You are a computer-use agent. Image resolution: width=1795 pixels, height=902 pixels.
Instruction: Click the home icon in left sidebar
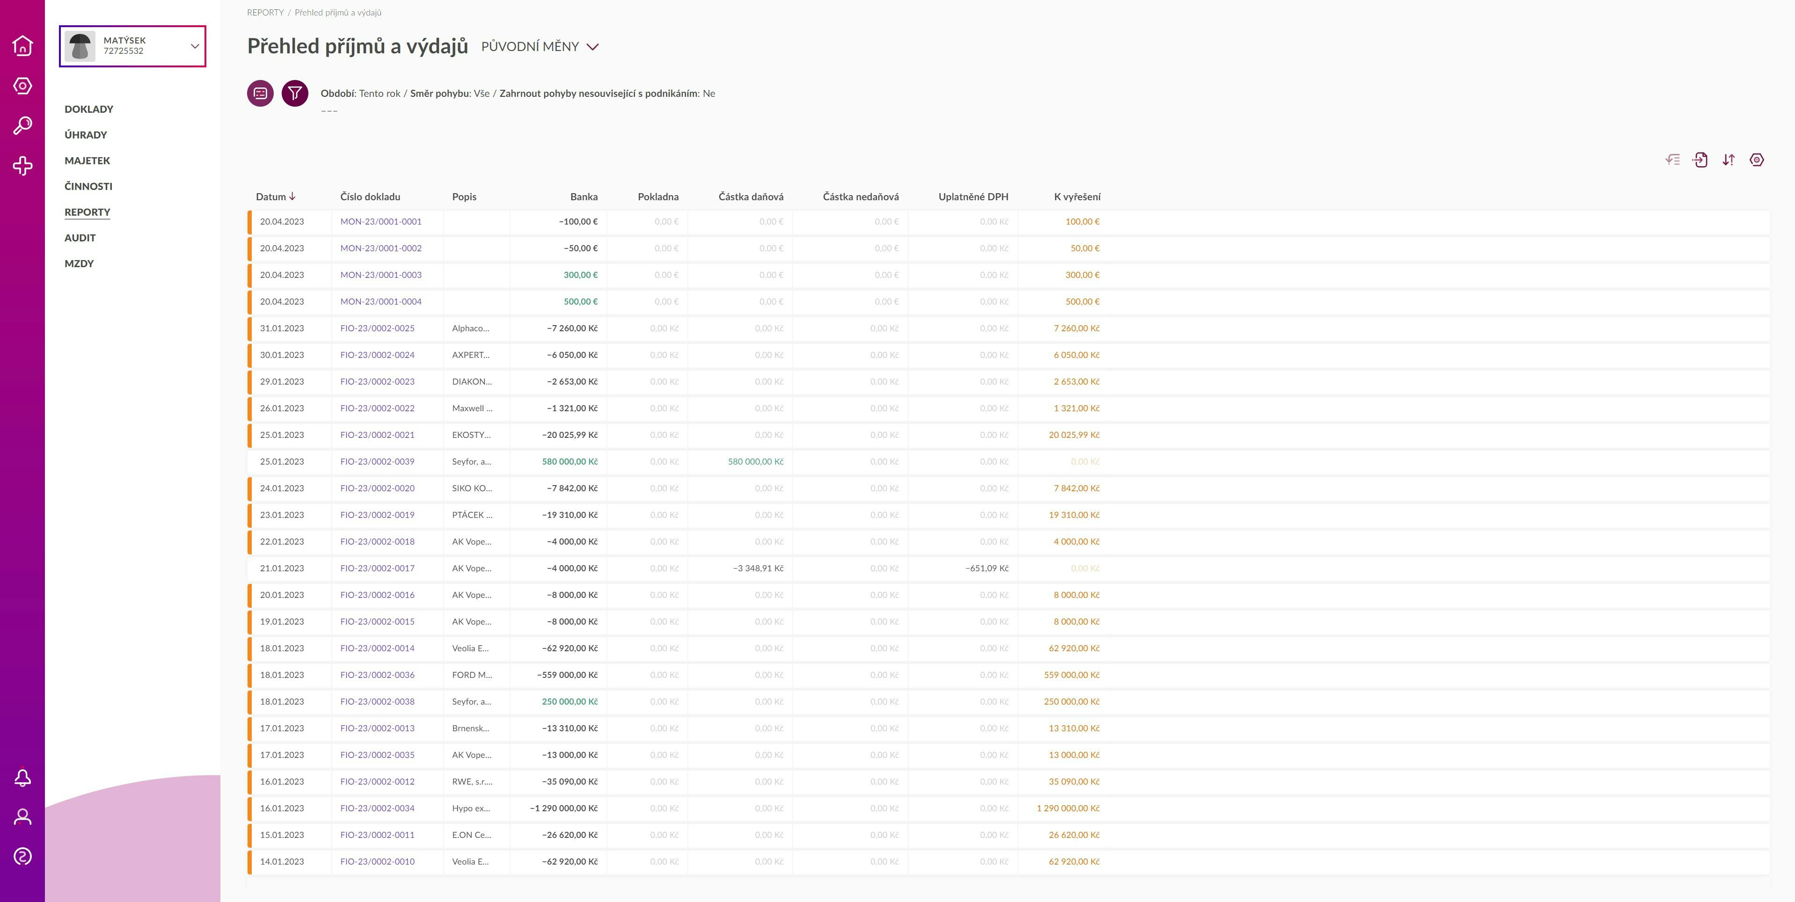pos(22,46)
